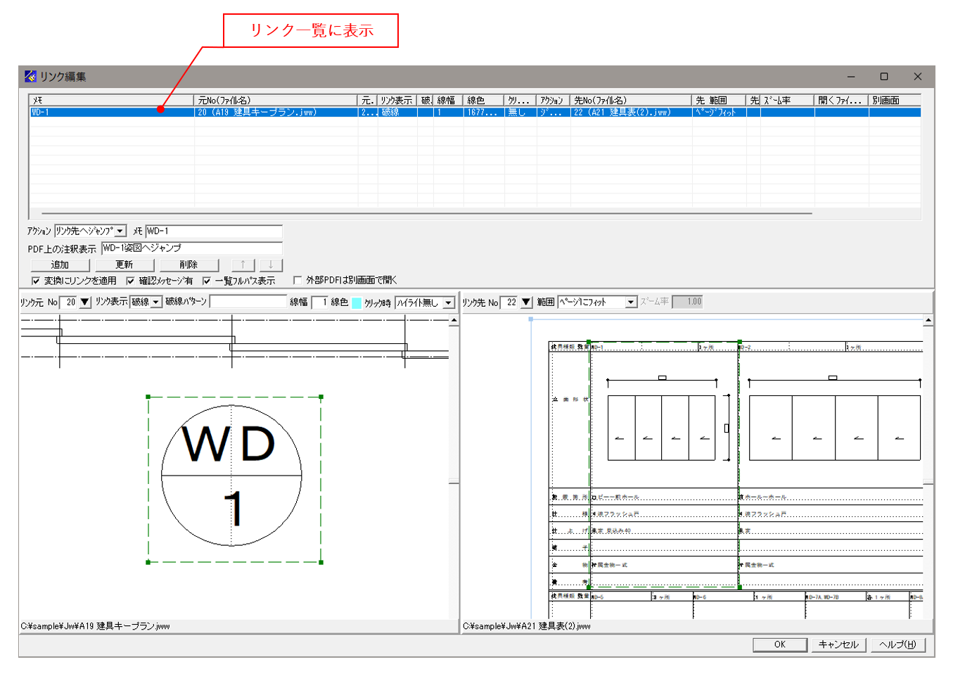This screenshot has width=965, height=688.
Task: Toggle 変換にリンクを適用 checkbox
Action: 36,281
